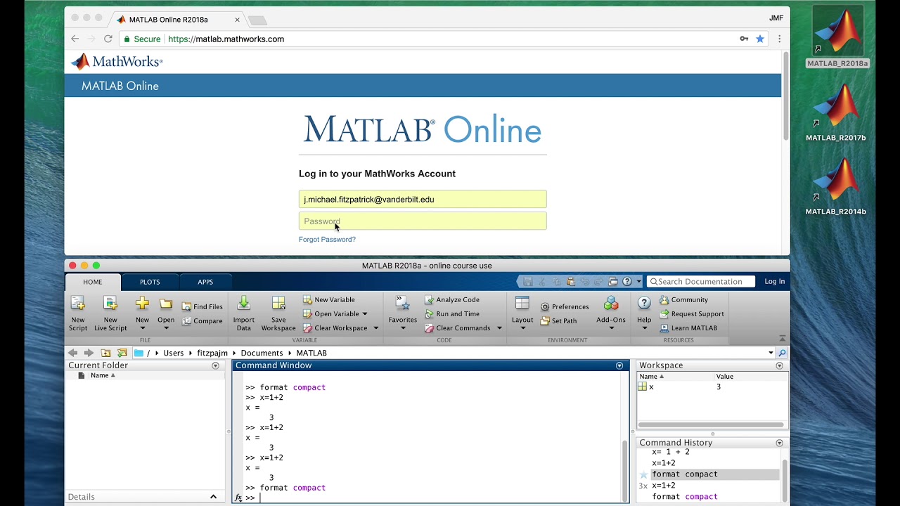Click the up one level folder icon

pyautogui.click(x=105, y=353)
